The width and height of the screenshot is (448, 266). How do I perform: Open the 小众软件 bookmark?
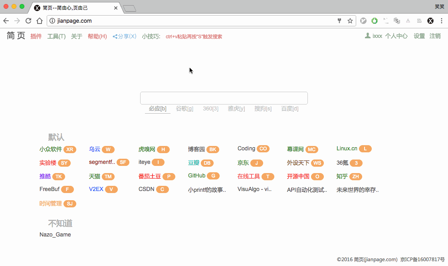(x=51, y=149)
